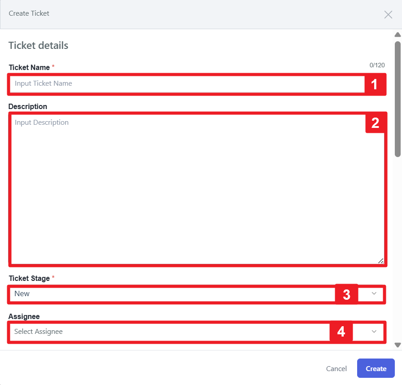Click the red number 3 badge
This screenshot has width=402, height=385.
pos(346,294)
